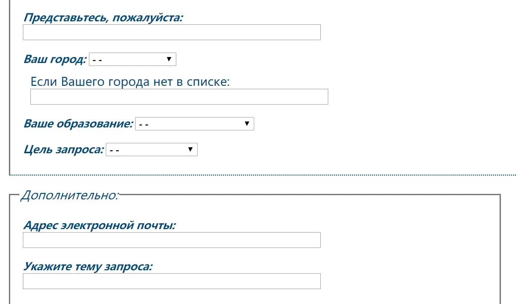Click the "Представьтесь, пожалуйста:" label
Screen dimensions: 516x304
tap(103, 17)
